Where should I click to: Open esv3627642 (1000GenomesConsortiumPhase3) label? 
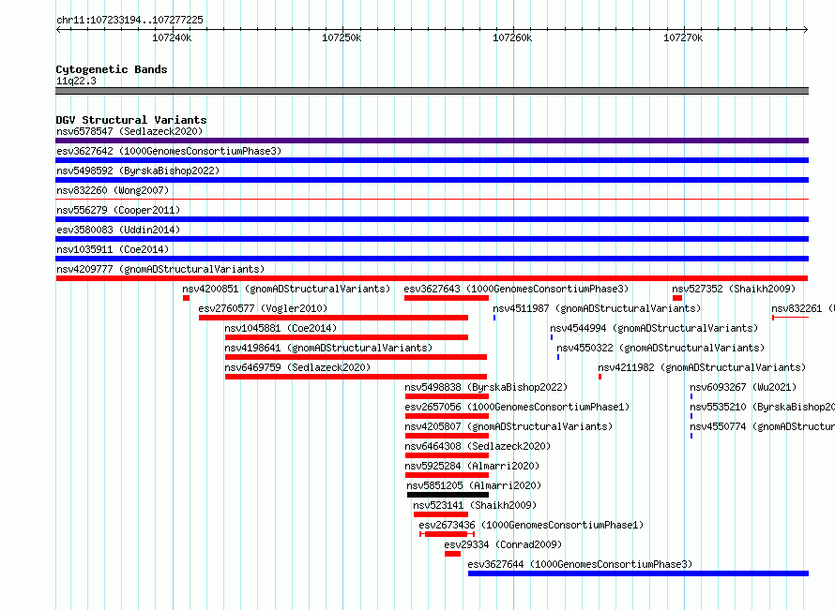[x=169, y=151]
